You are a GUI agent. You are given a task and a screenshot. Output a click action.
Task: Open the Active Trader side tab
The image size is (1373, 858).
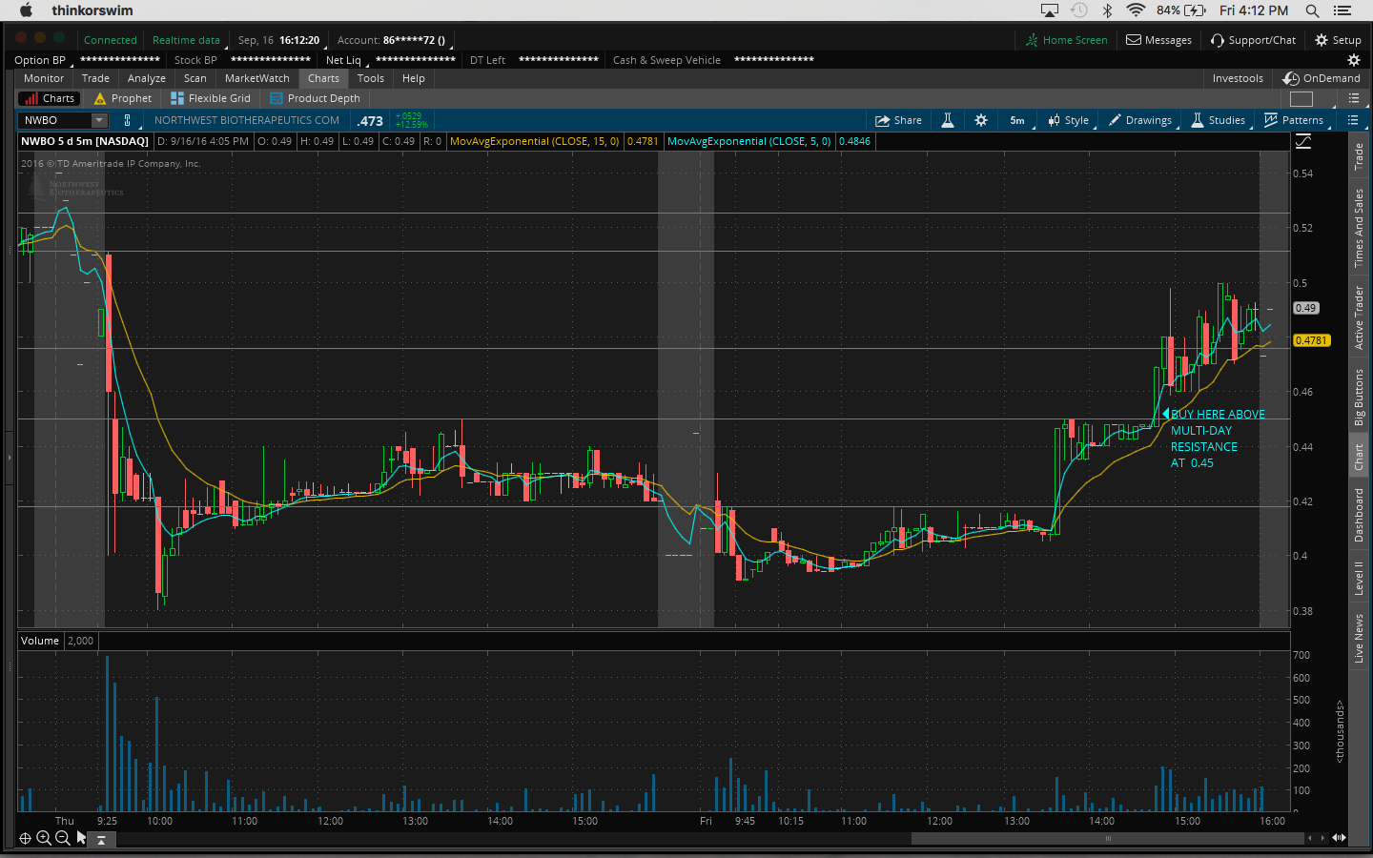click(1360, 317)
